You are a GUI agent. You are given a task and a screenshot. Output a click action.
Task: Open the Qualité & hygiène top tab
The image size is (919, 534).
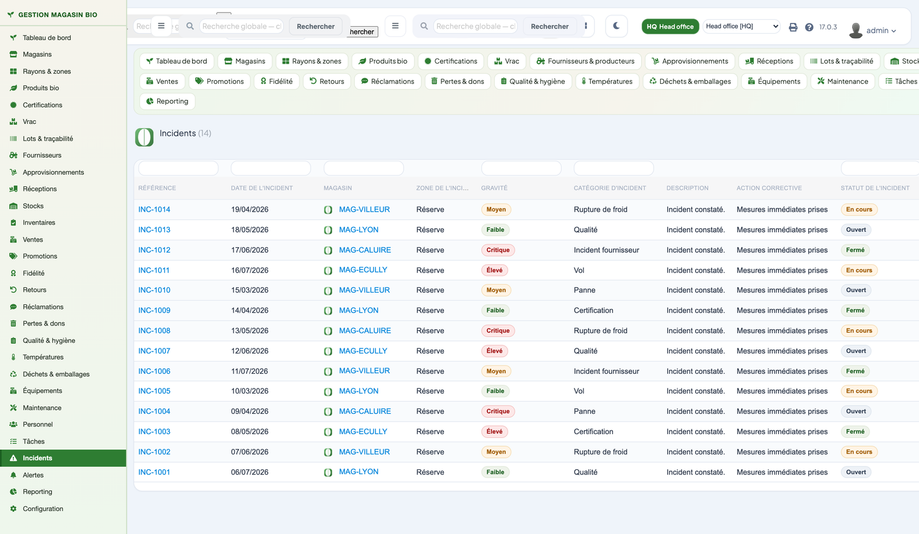pyautogui.click(x=532, y=81)
